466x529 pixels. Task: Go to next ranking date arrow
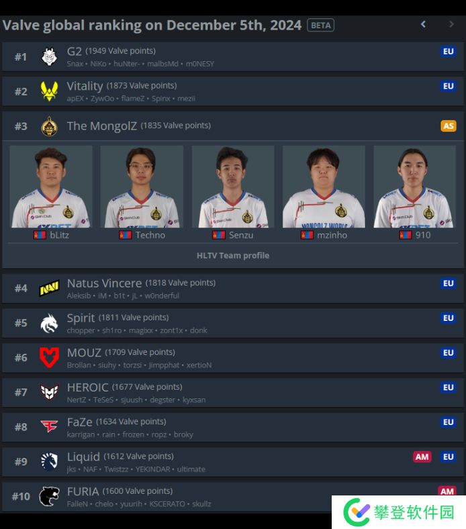tap(451, 24)
